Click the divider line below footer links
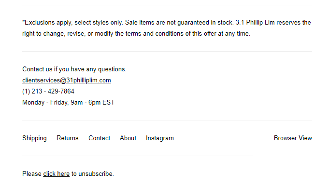The image size is (329, 186). [138, 156]
